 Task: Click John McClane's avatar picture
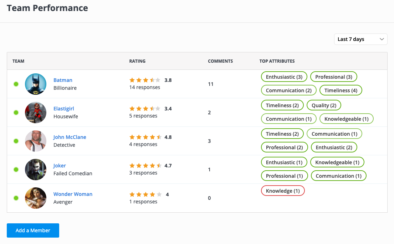tap(36, 141)
